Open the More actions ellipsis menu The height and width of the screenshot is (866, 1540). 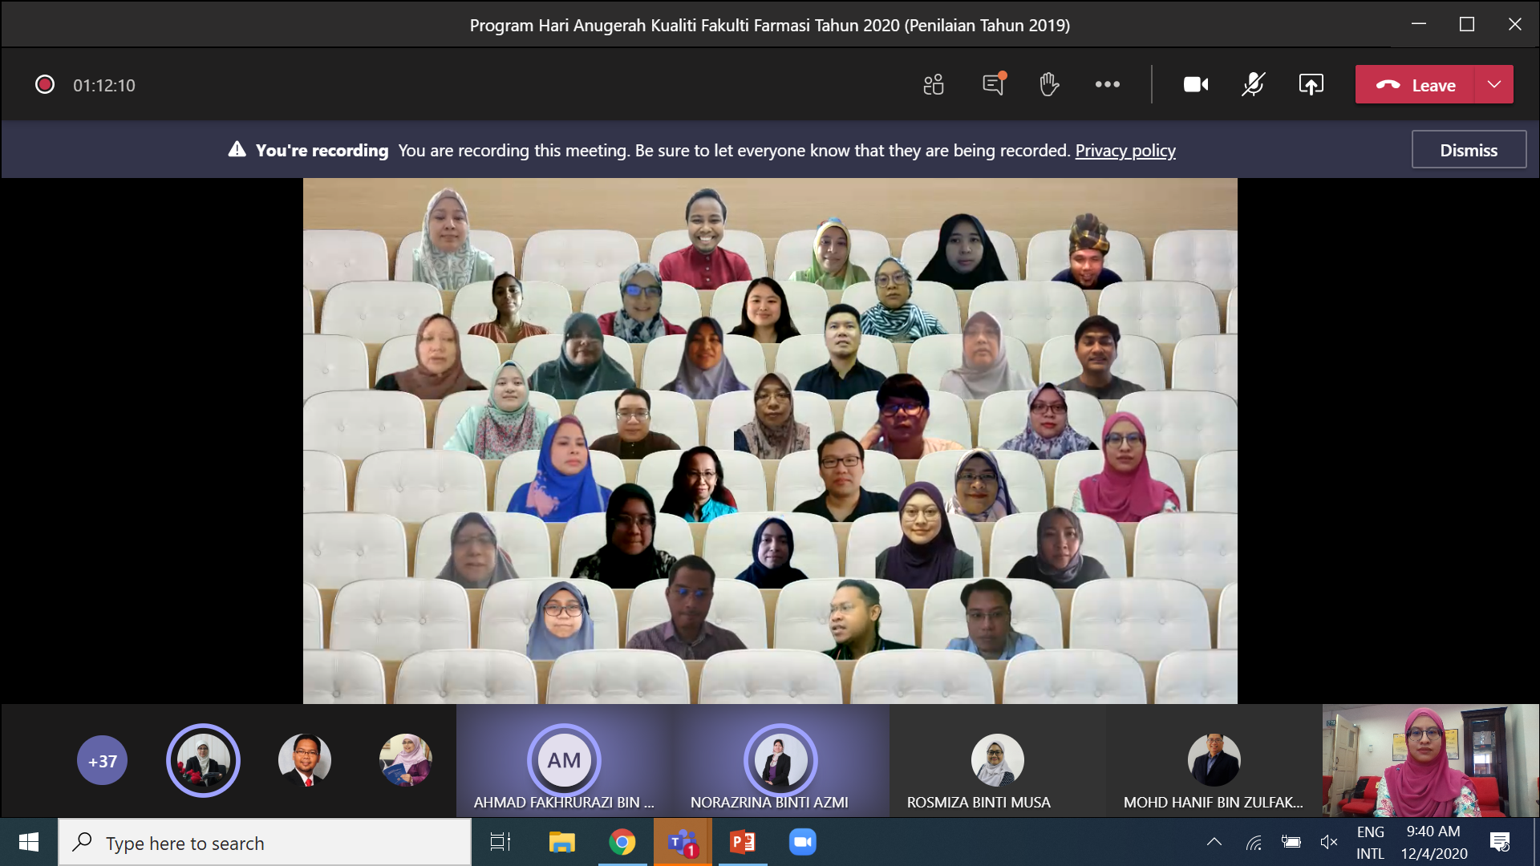(x=1108, y=85)
